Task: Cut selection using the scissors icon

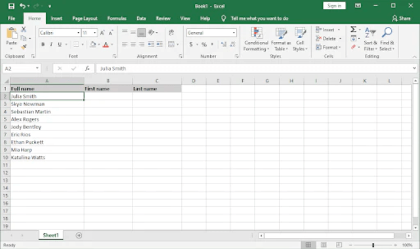Action: click(x=24, y=29)
